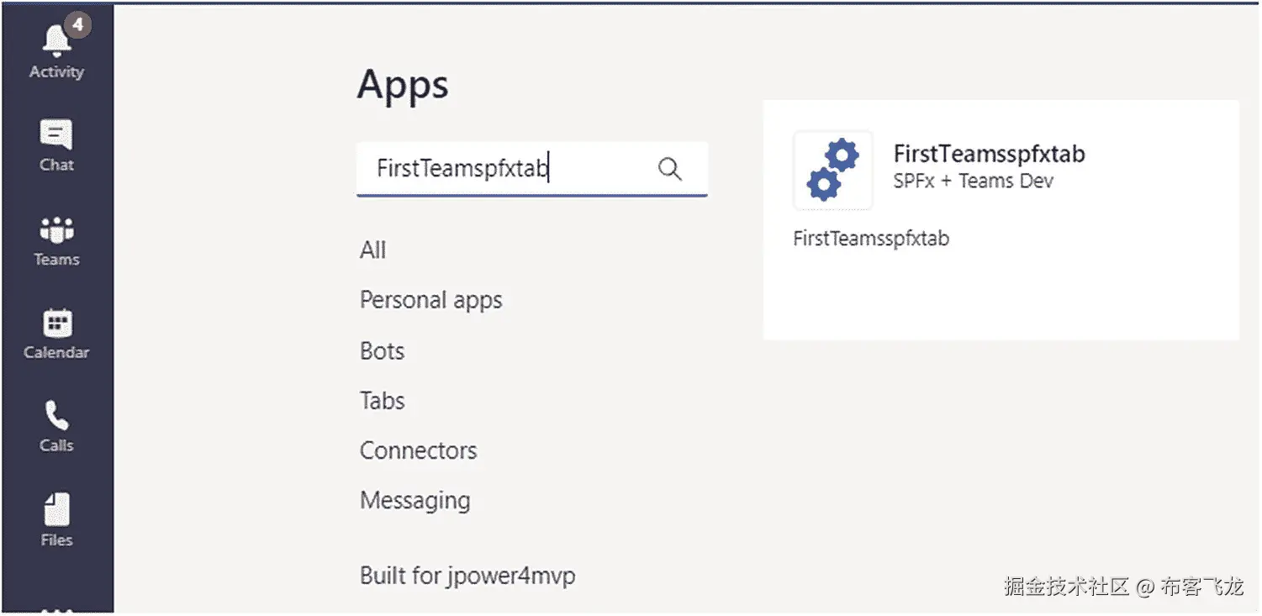Show the Connectors category
This screenshot has width=1262, height=616.
click(x=418, y=450)
